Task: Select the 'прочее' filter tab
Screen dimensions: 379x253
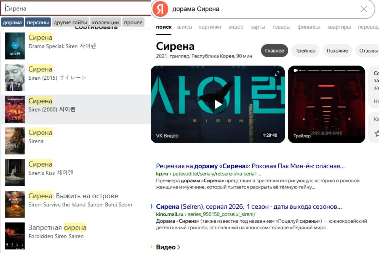Action: [x=133, y=22]
